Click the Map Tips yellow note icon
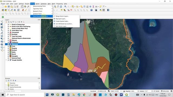 coord(101,6)
